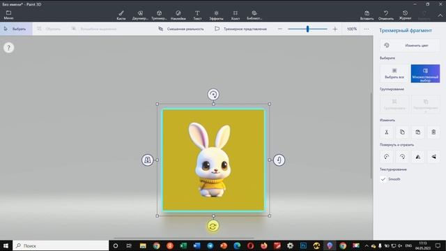The width and height of the screenshot is (446, 251).
Task: Click the bottom-right selection corner handle
Action: tap(270, 215)
